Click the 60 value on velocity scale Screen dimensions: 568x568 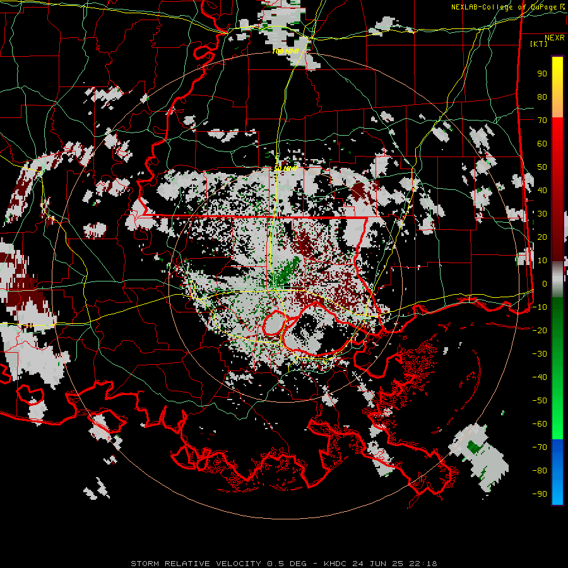[x=542, y=144]
